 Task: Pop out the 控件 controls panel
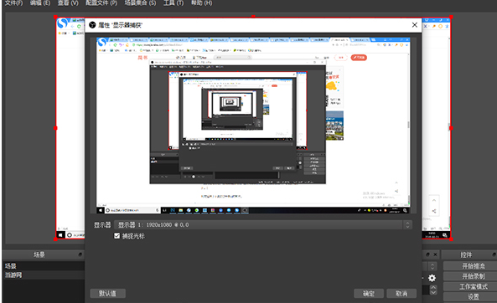[494, 254]
